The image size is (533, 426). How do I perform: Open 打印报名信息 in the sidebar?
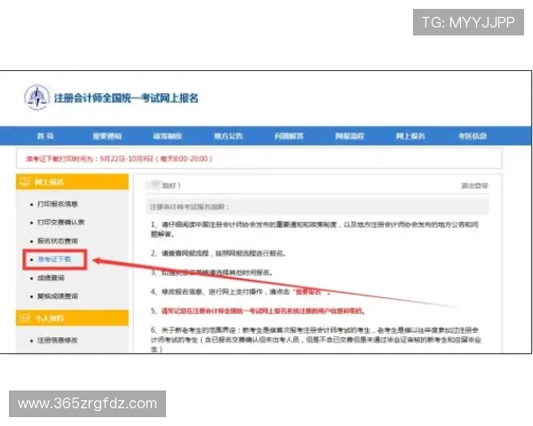[58, 204]
